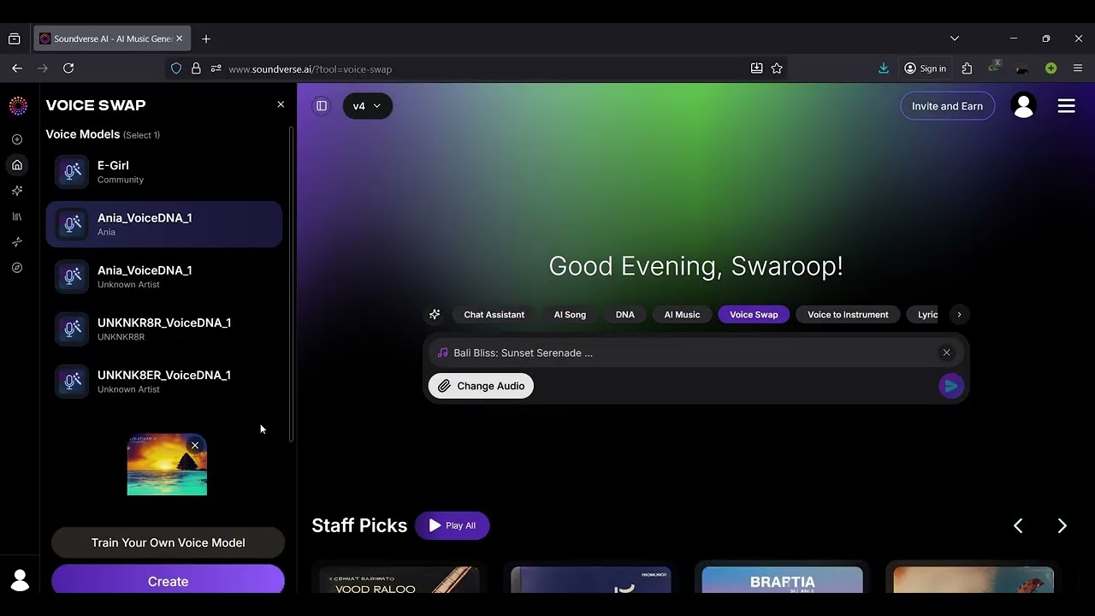Viewport: 1095px width, 616px height.
Task: Open the browser application menu
Action: pyautogui.click(x=1078, y=68)
